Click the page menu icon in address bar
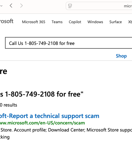 [70, 6]
